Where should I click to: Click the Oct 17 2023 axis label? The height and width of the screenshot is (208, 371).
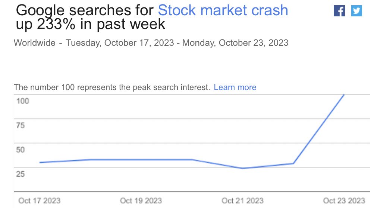(39, 201)
